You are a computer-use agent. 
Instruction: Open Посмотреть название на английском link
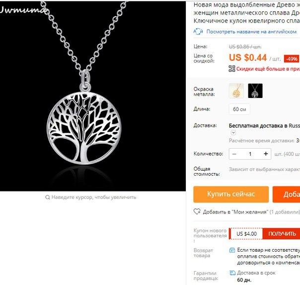point(251,32)
